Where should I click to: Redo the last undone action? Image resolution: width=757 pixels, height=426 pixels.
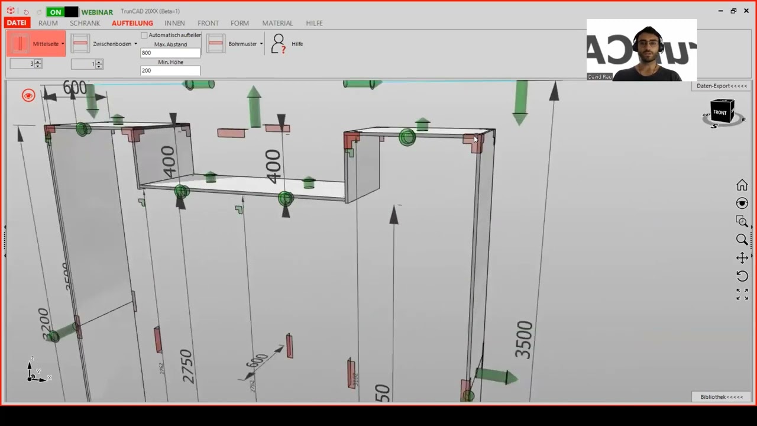[x=39, y=12]
